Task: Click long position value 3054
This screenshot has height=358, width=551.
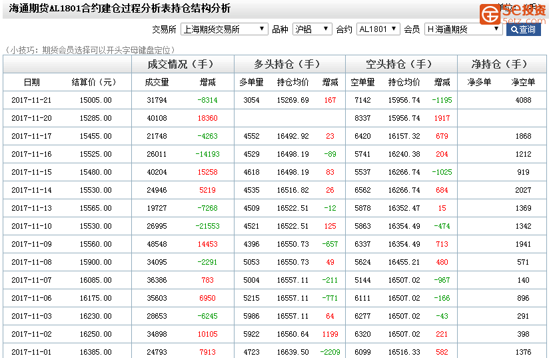Action: (251, 100)
